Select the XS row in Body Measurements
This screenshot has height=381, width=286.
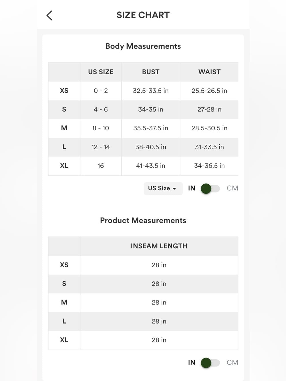click(143, 91)
